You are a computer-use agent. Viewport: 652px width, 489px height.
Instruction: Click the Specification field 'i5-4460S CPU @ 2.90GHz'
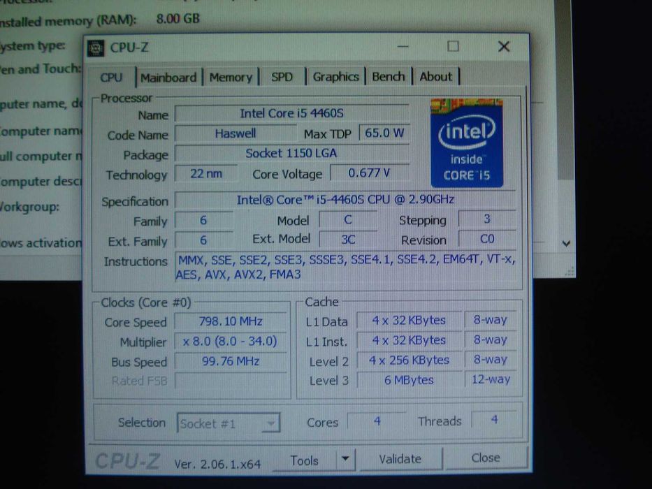click(345, 200)
